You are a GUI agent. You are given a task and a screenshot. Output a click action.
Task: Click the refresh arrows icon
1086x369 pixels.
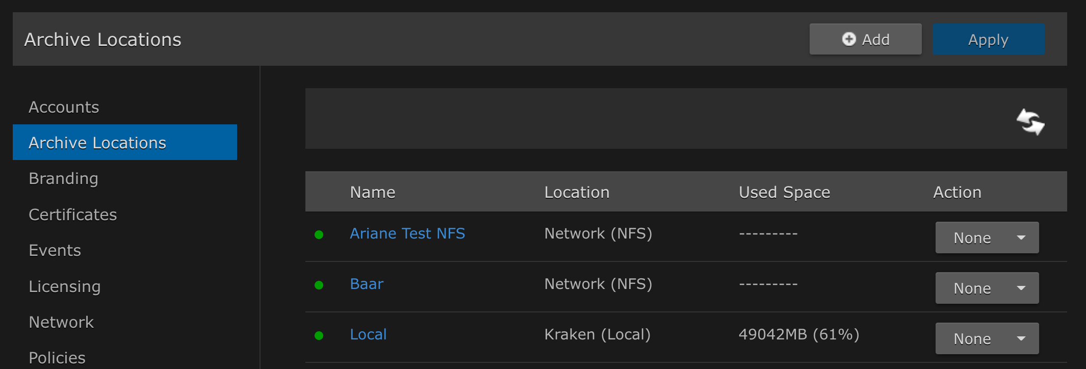coord(1030,122)
